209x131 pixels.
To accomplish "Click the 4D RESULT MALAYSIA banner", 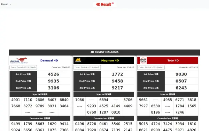I will [x=104, y=52].
